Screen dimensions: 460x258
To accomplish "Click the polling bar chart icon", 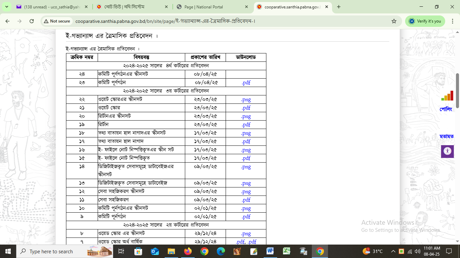I will coord(447,96).
